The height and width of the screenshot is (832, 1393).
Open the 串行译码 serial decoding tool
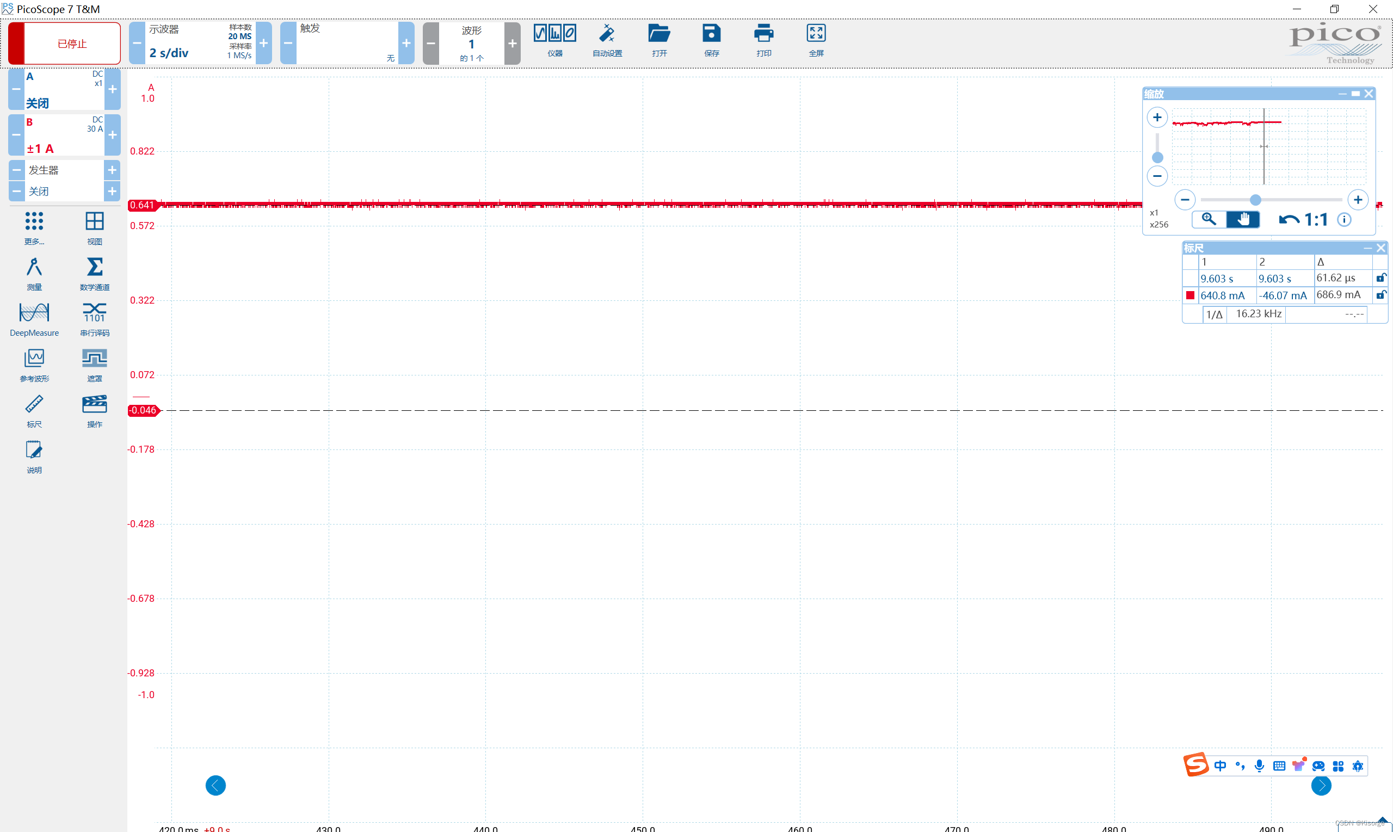95,319
